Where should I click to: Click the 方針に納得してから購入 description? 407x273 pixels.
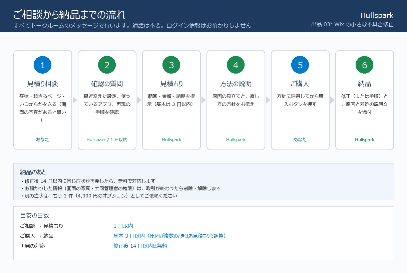(300, 100)
